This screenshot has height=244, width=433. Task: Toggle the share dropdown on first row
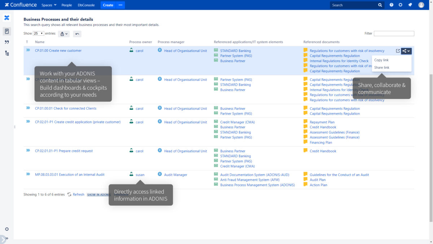coord(406,51)
